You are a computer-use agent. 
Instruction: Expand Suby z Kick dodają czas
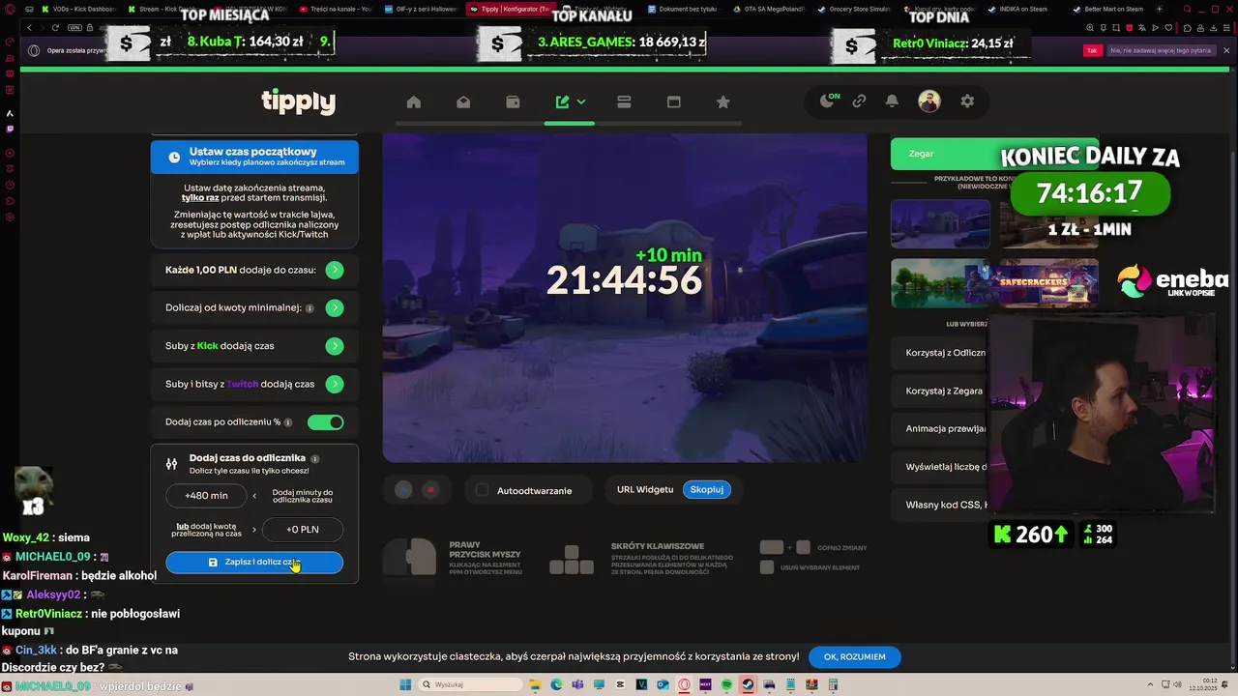point(335,346)
